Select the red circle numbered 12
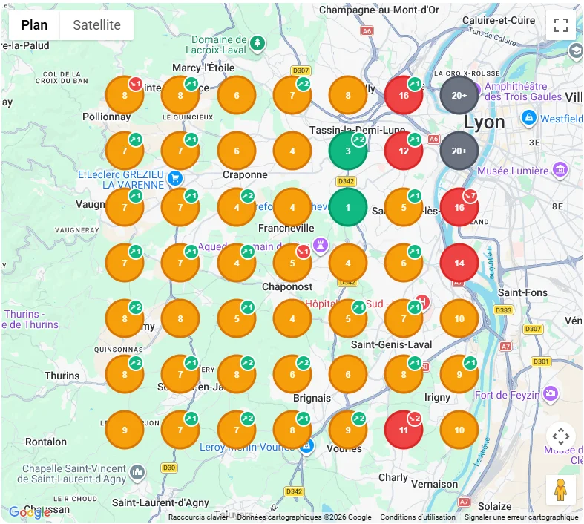Image resolution: width=584 pixels, height=524 pixels. coord(404,151)
